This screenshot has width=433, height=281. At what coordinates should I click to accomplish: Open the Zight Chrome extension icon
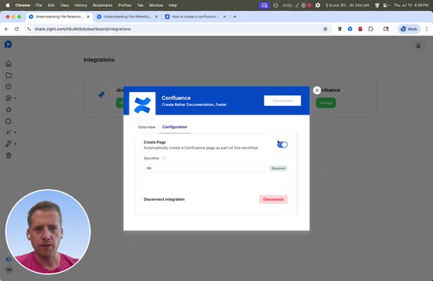coord(350,29)
